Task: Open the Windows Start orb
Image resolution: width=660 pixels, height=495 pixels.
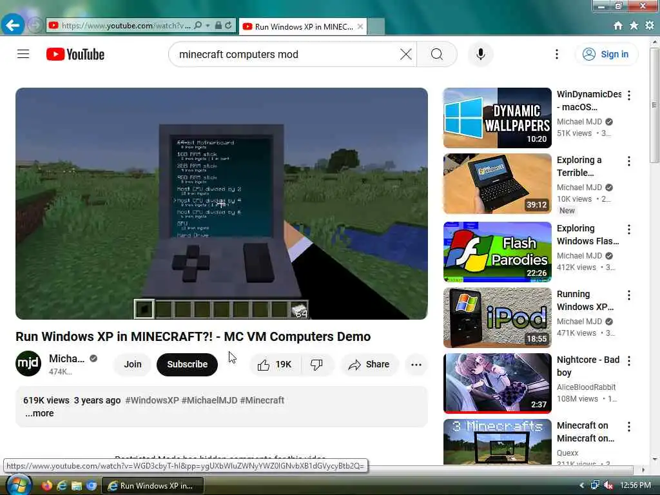Action: coord(17,485)
